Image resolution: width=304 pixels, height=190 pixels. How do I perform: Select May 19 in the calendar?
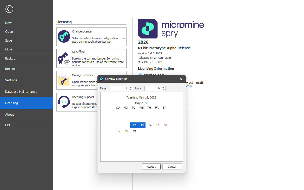point(134,131)
